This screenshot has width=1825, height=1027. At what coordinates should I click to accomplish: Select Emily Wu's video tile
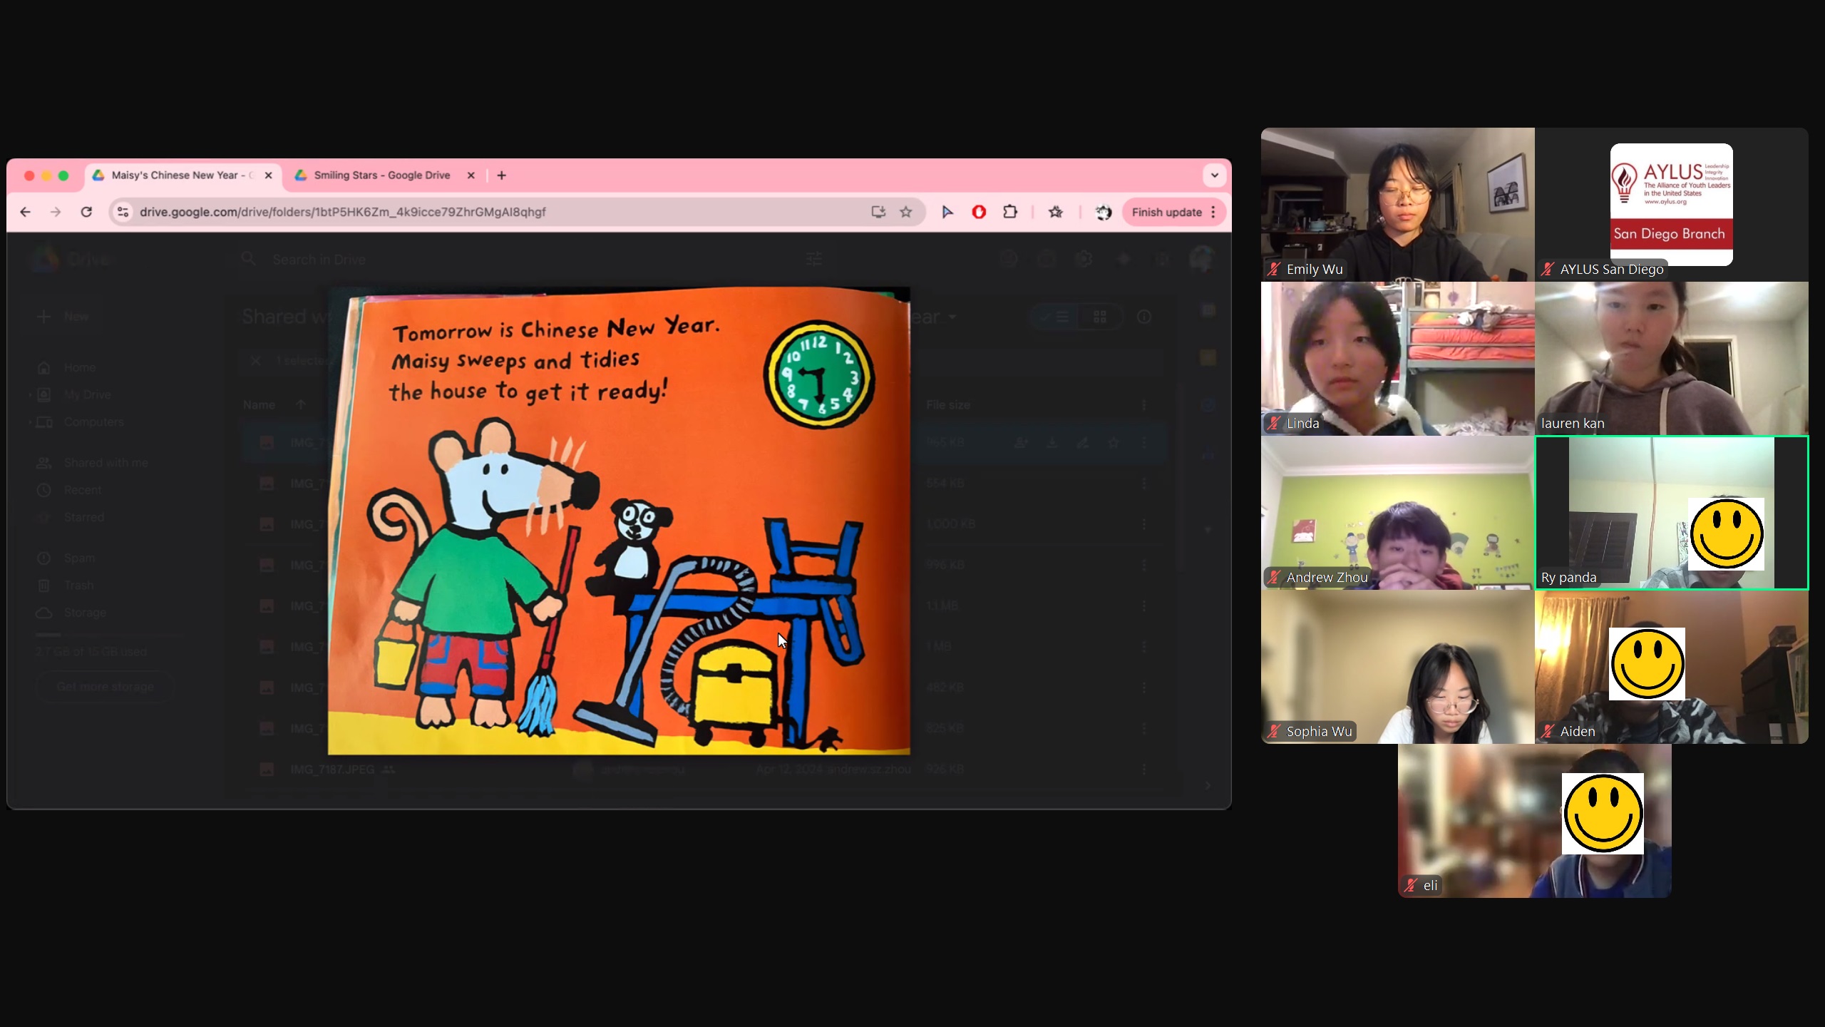click(1397, 205)
